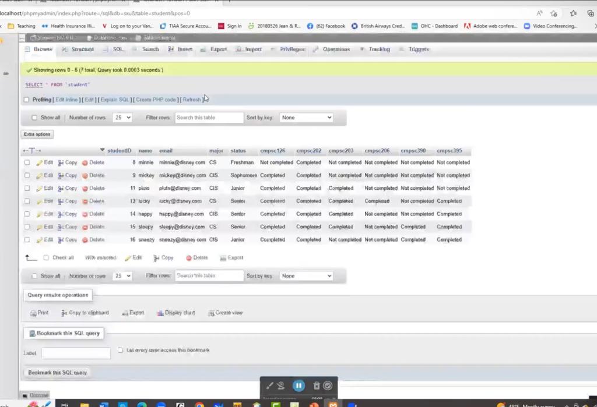The image size is (597, 407).
Task: Select the row checkbox for lucky
Action: pos(27,201)
